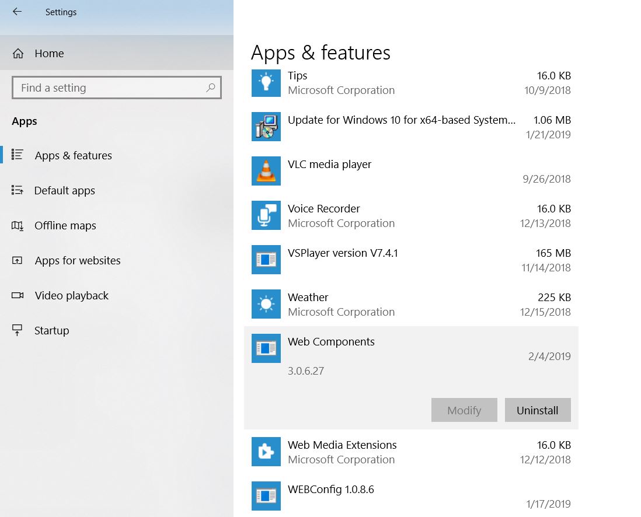The image size is (641, 517).
Task: Select VLC media player entry
Action: pos(411,171)
